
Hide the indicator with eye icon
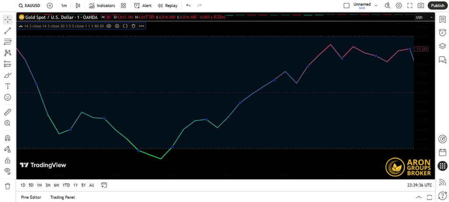click(x=109, y=26)
